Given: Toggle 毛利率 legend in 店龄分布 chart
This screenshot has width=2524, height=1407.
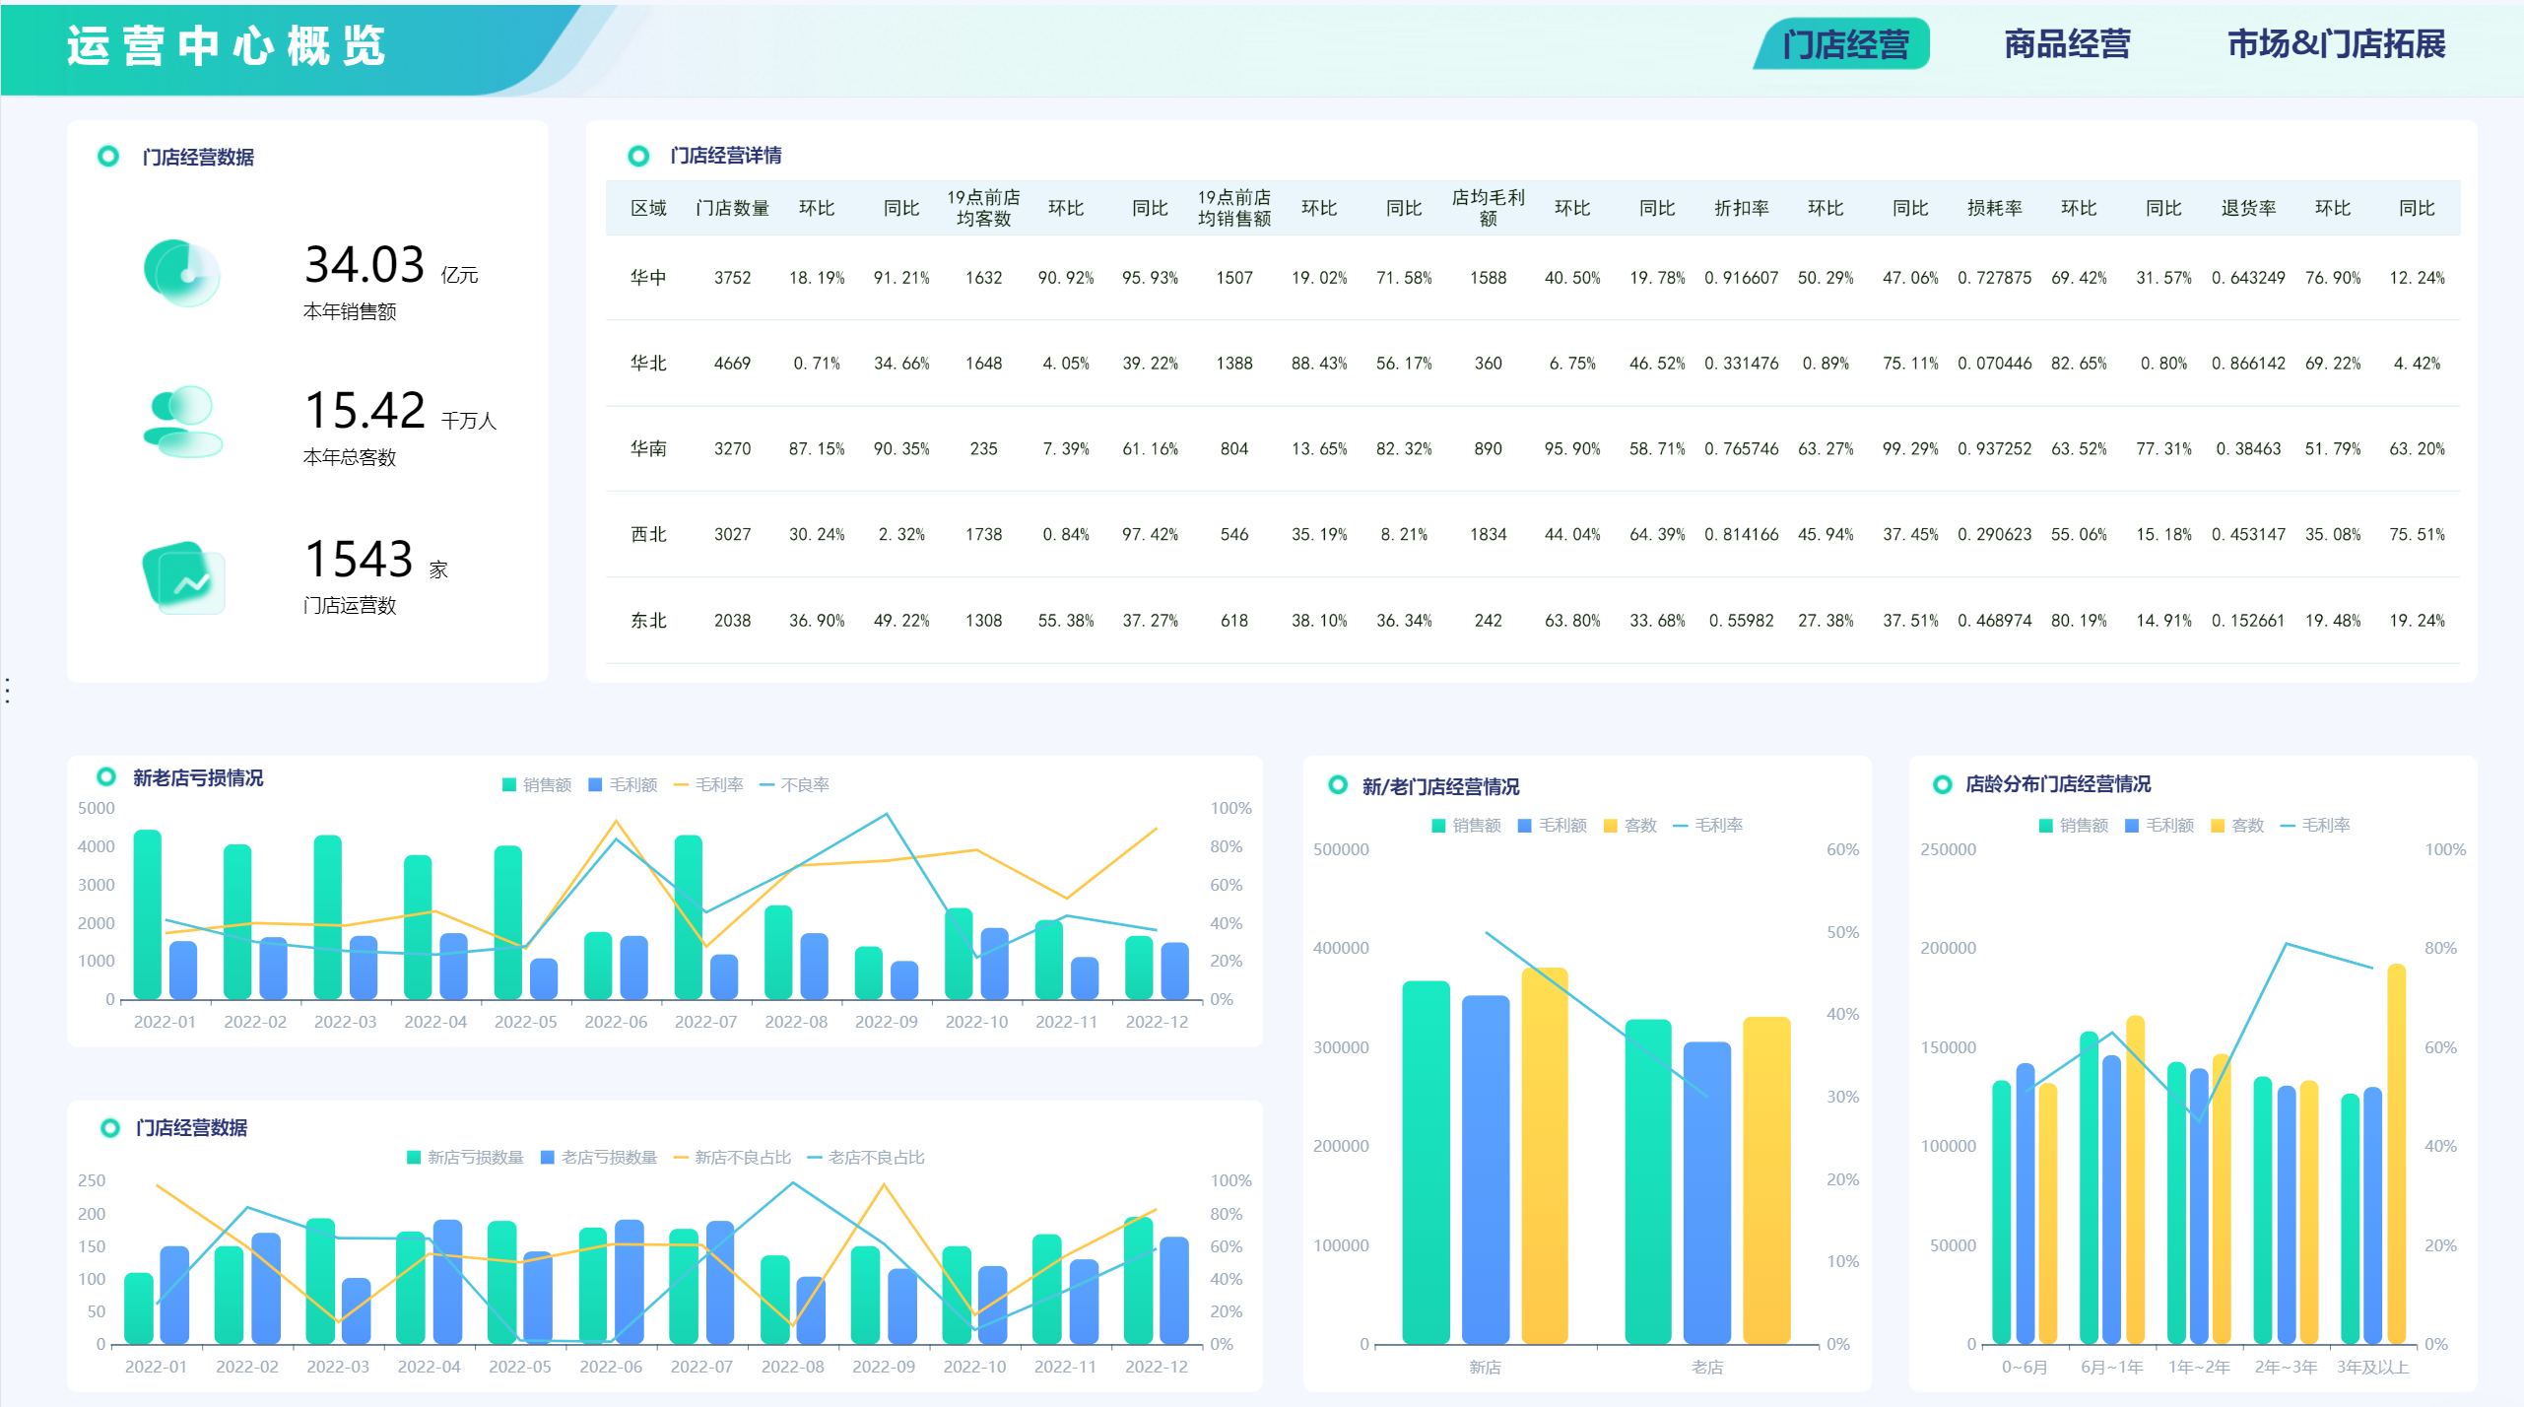Looking at the screenshot, I should (2315, 825).
